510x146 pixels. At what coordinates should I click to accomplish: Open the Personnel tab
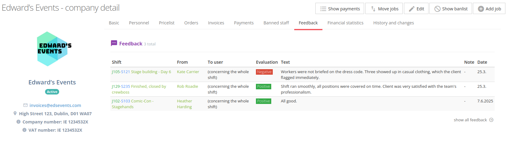pyautogui.click(x=139, y=23)
